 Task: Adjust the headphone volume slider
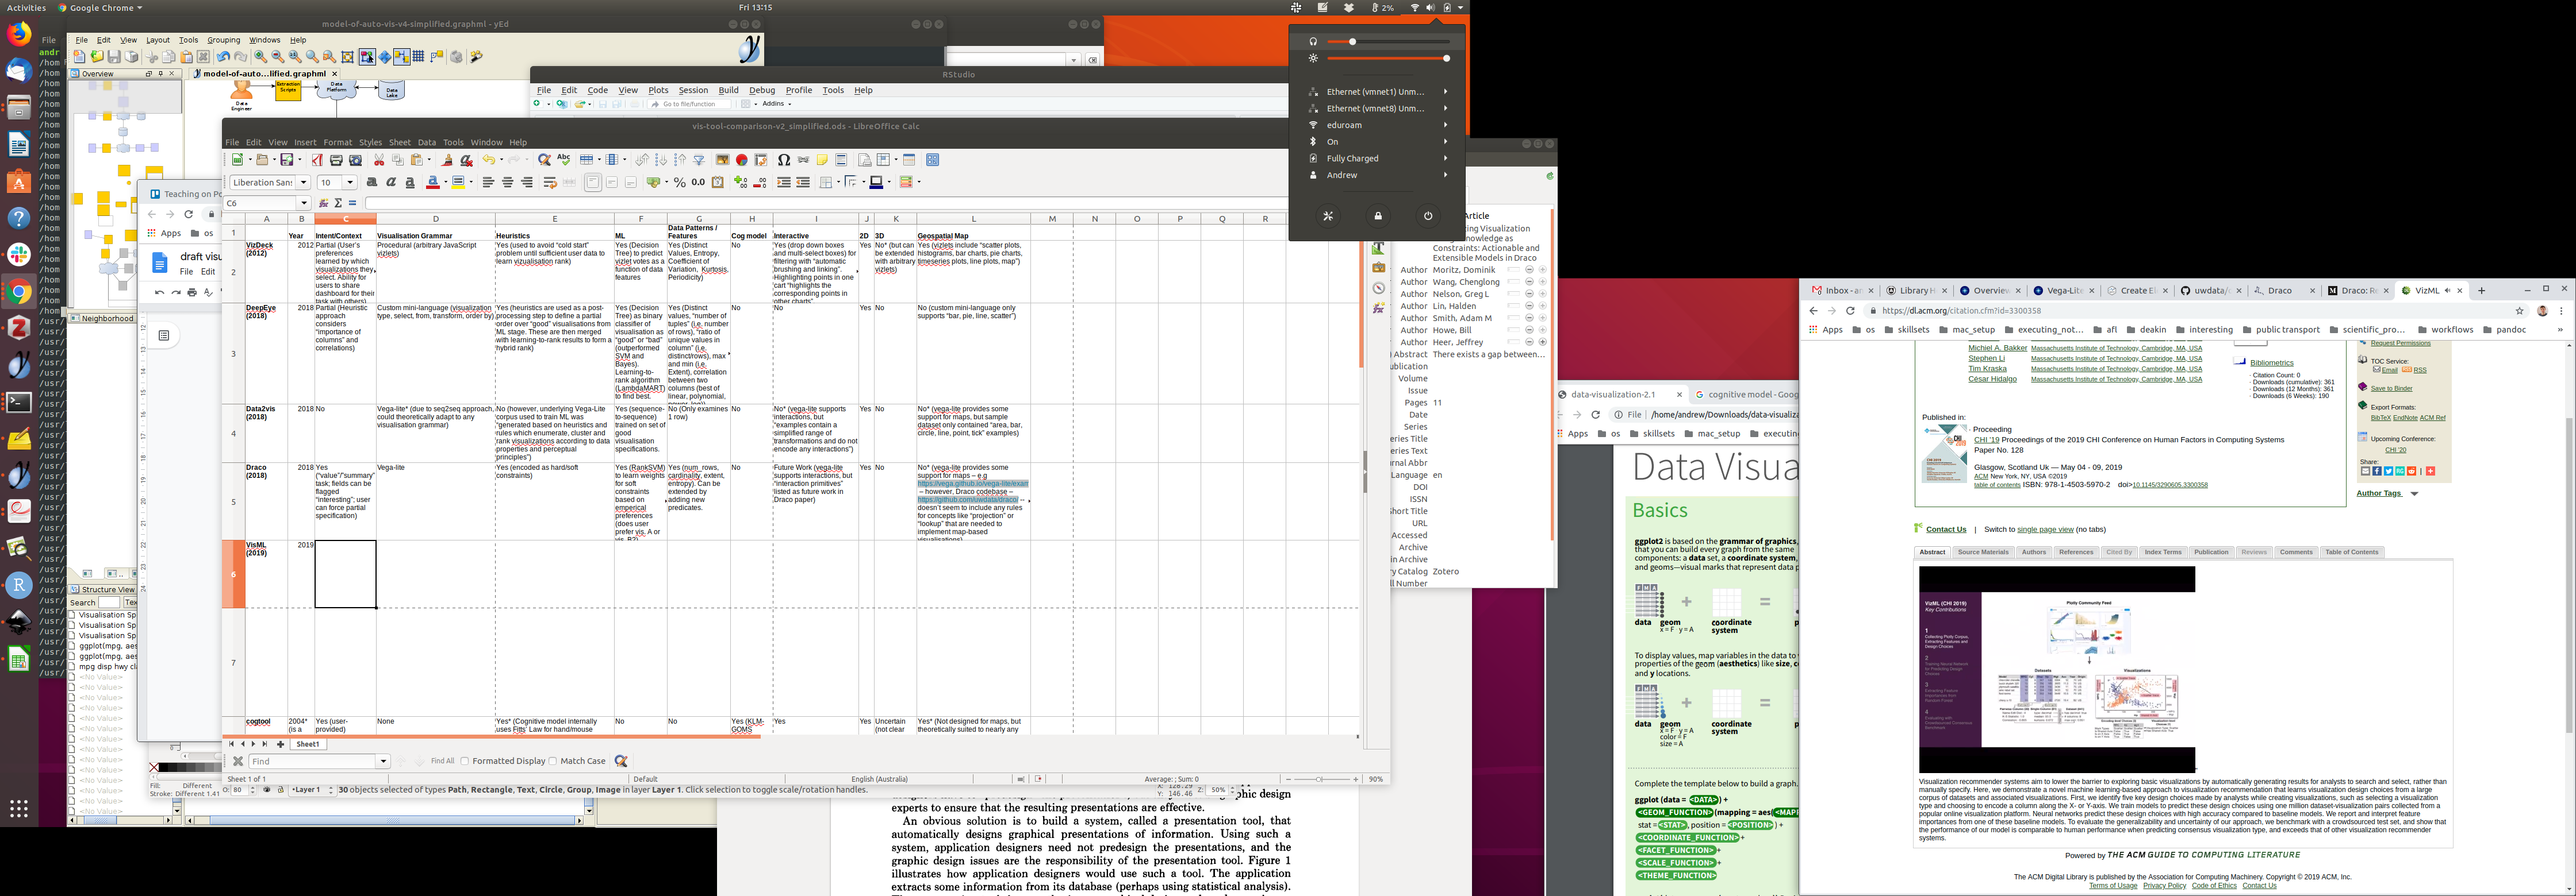tap(1353, 42)
